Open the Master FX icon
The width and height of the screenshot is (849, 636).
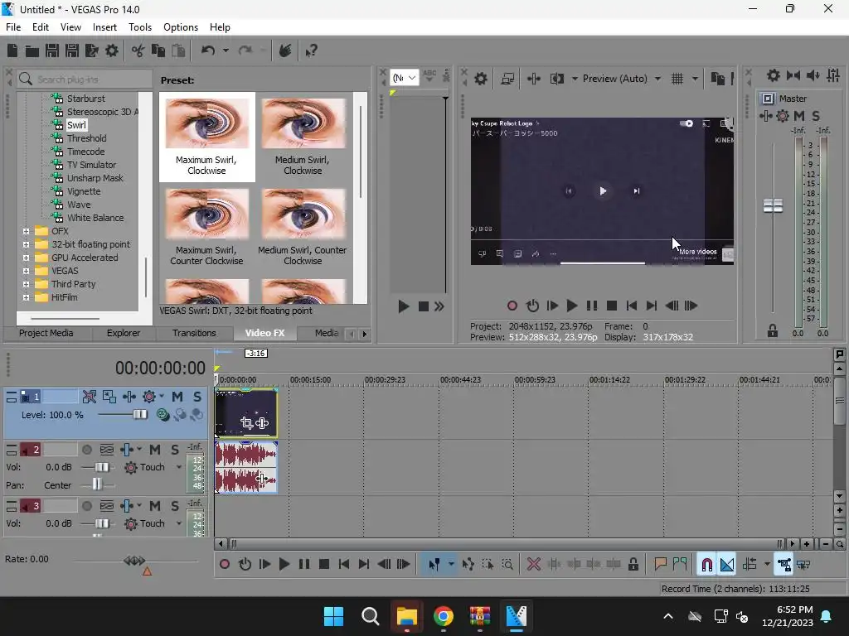(x=765, y=116)
